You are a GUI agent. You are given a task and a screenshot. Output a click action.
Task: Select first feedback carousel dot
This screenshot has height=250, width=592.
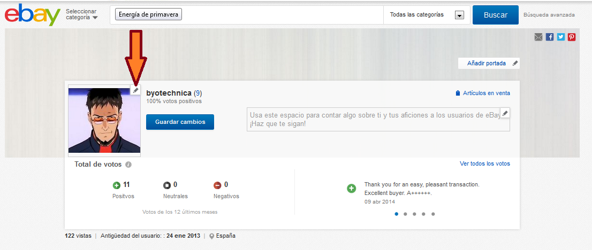[x=396, y=214]
